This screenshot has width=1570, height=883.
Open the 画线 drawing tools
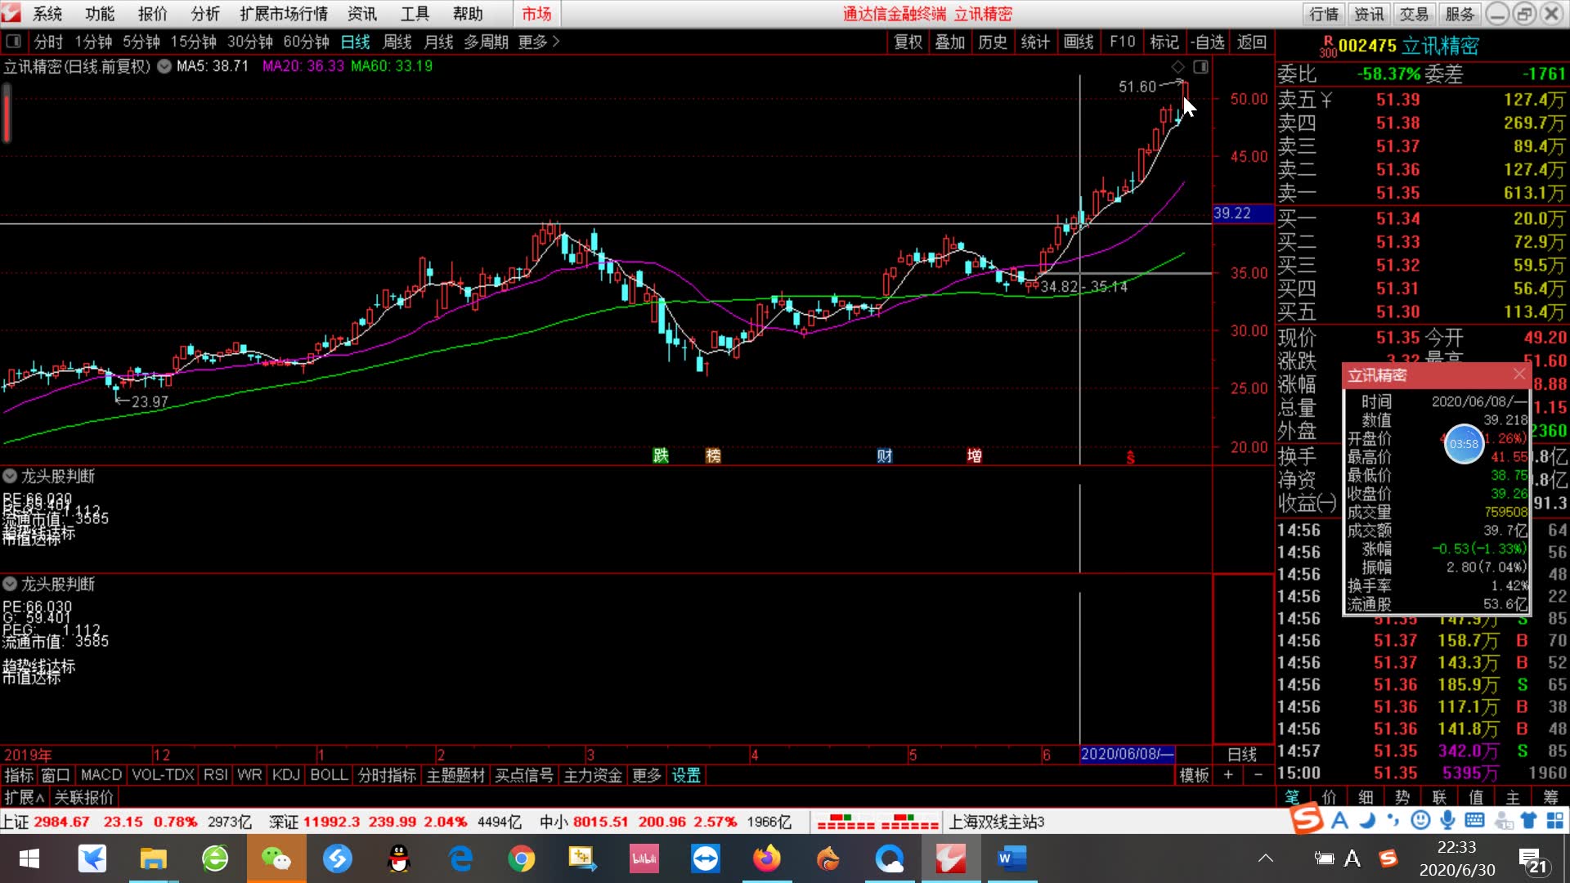(x=1079, y=42)
